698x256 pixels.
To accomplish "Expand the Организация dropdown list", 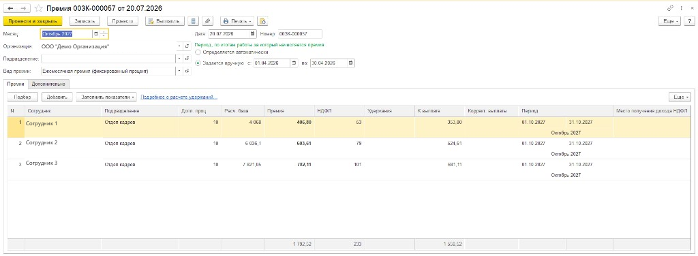I will click(179, 46).
